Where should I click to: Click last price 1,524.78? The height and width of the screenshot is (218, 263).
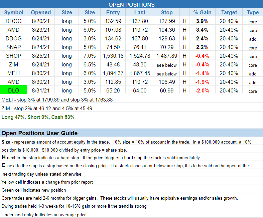coord(140,56)
